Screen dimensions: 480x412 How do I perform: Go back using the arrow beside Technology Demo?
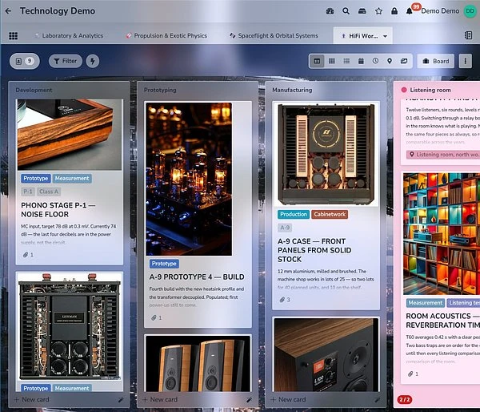8,11
